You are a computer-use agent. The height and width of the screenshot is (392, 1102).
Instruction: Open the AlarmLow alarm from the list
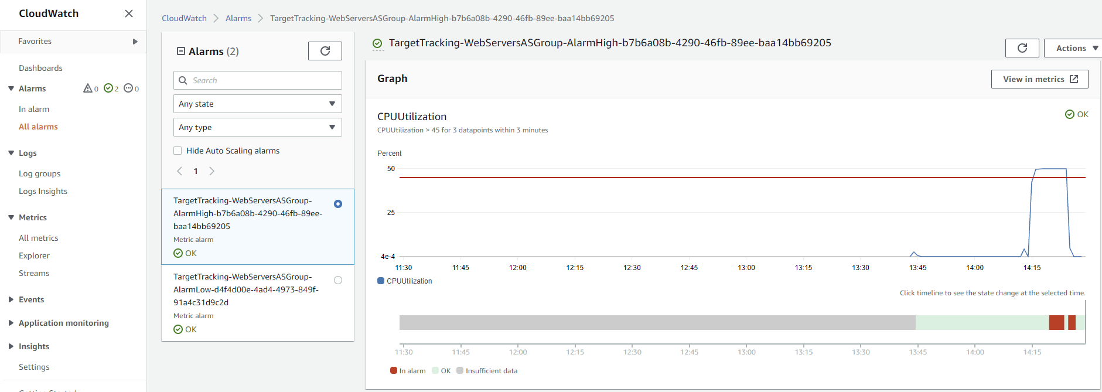(x=258, y=302)
